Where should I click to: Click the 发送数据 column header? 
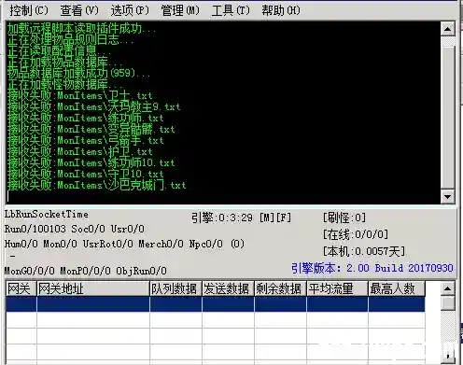click(228, 288)
